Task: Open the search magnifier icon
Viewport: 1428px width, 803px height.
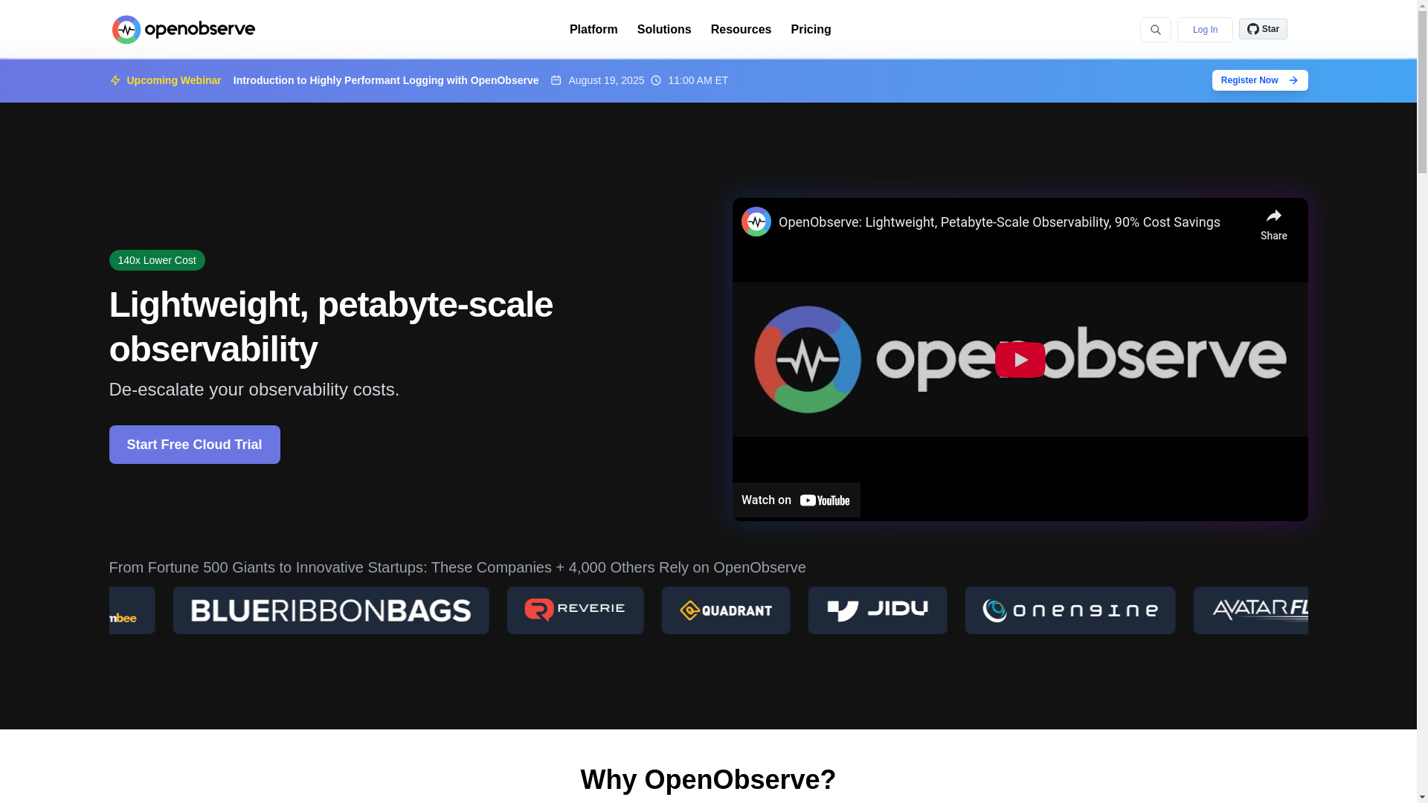Action: 1155,30
